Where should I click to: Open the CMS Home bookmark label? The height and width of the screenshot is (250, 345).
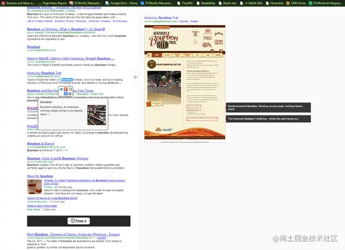tap(298, 3)
